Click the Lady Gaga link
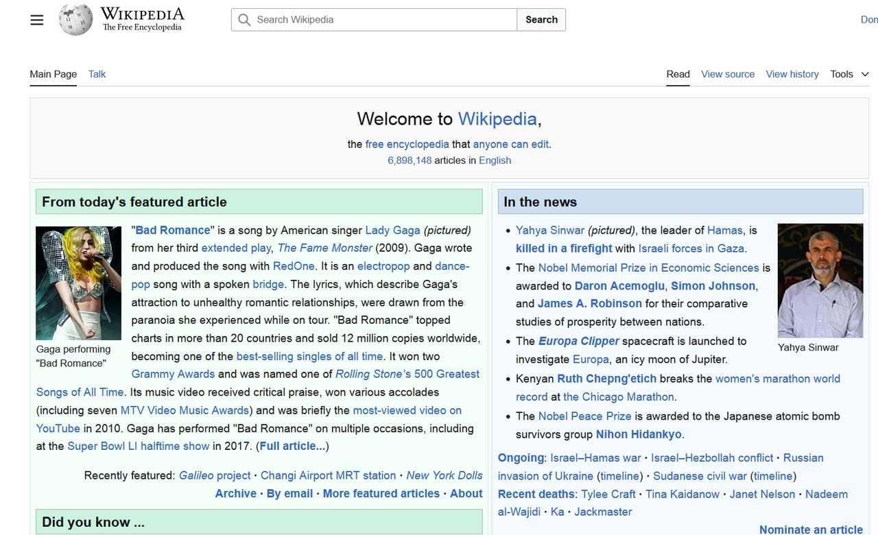878x535 pixels. click(x=392, y=230)
